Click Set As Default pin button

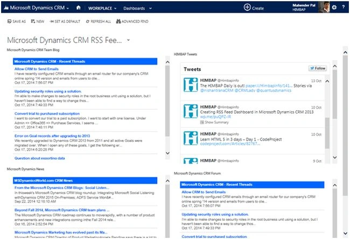(65, 21)
